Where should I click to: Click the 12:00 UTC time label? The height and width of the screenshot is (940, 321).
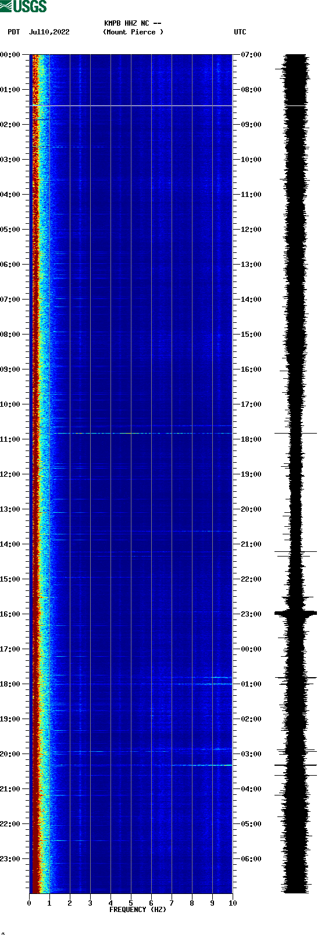point(251,230)
